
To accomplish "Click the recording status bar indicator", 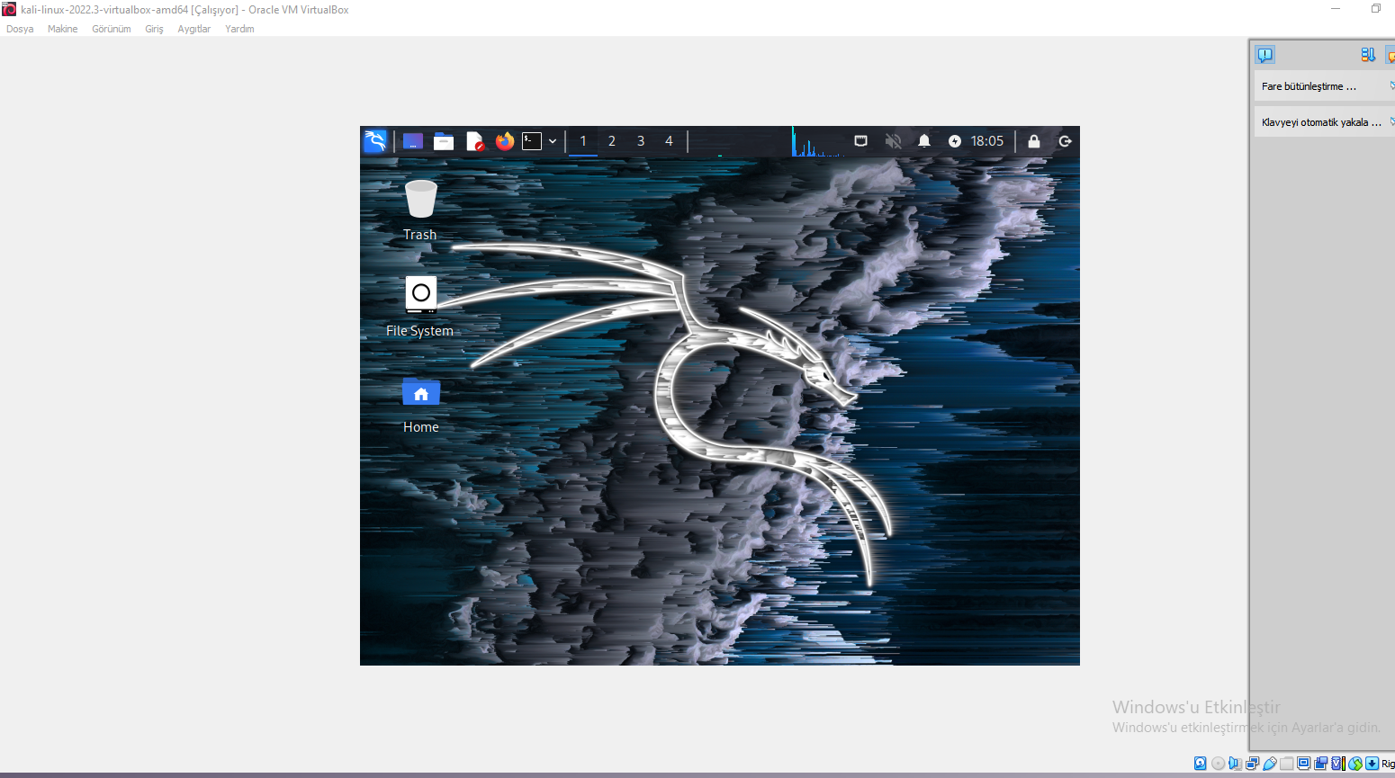I will coord(1321,764).
